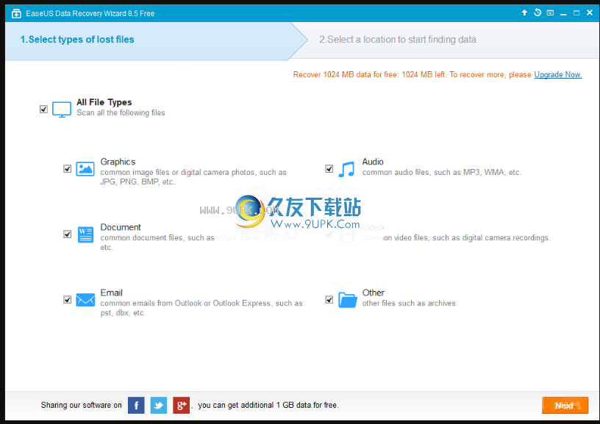Toggle the Other checkbox
The height and width of the screenshot is (424, 600).
pyautogui.click(x=329, y=299)
